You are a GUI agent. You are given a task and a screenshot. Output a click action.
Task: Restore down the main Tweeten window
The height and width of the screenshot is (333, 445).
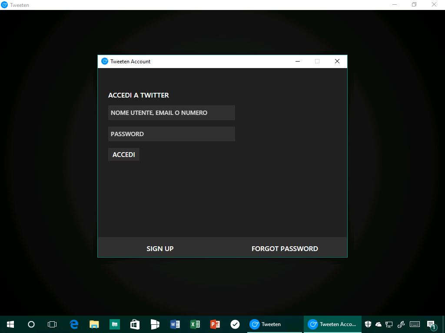click(x=414, y=4)
